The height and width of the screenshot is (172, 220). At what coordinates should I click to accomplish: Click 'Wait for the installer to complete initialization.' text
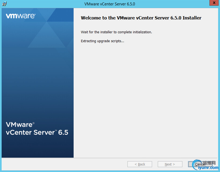(x=116, y=32)
